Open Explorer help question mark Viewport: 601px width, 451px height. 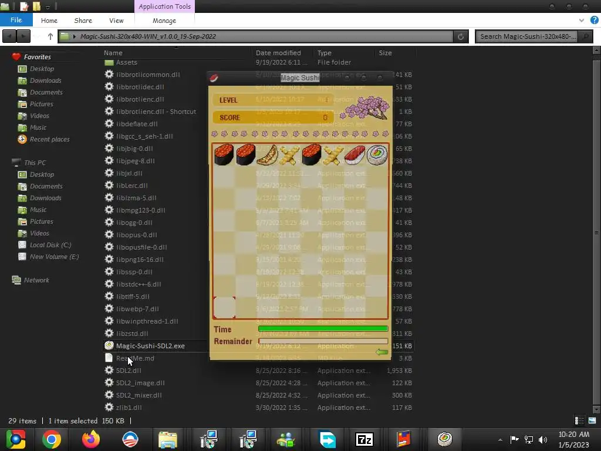coord(595,20)
